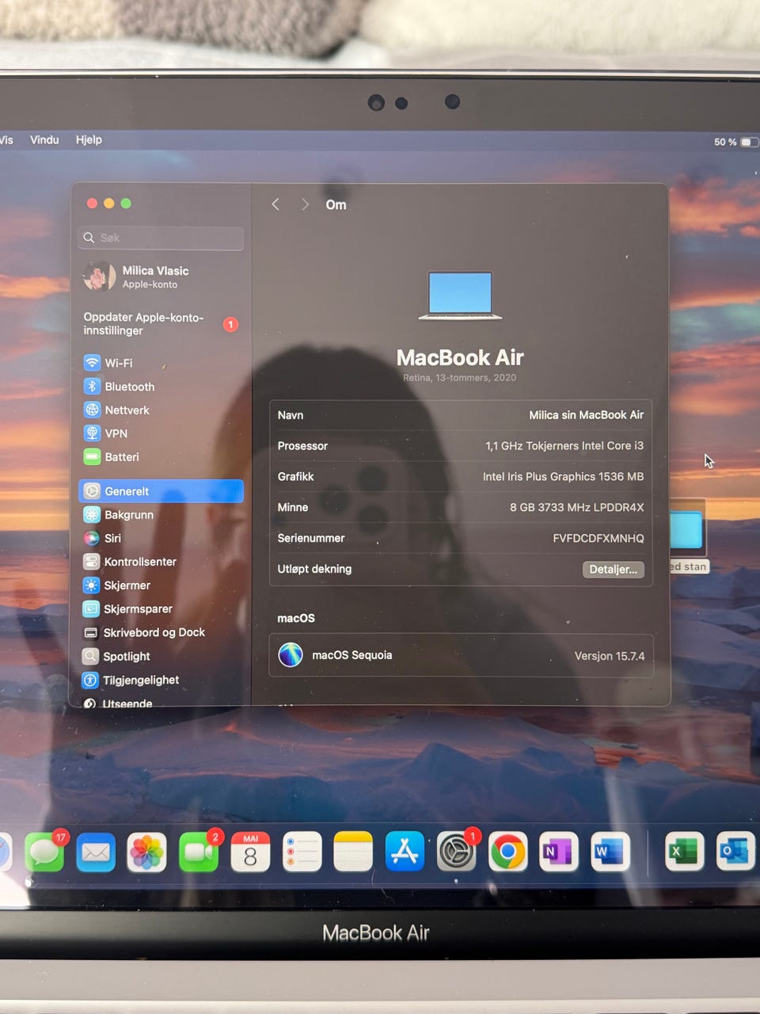Click serial number FVFDCDFXMNHQ
The image size is (760, 1014).
598,538
